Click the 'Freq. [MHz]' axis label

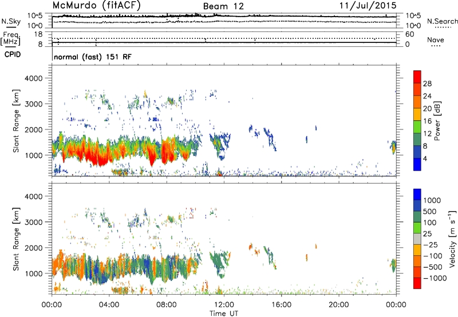pyautogui.click(x=11, y=39)
